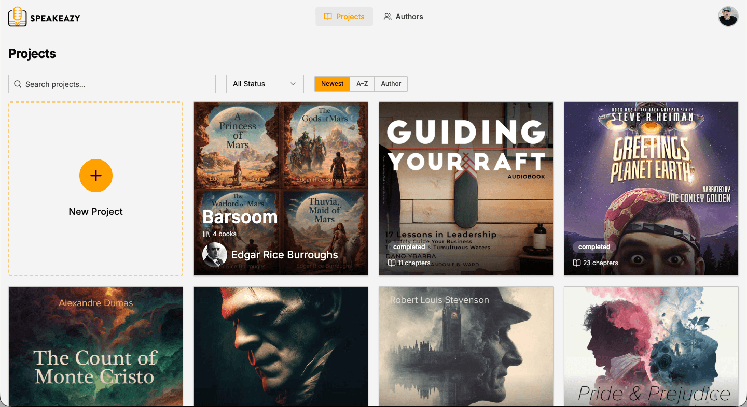The image size is (747, 407).
Task: Open the All Status dropdown
Action: (x=265, y=84)
